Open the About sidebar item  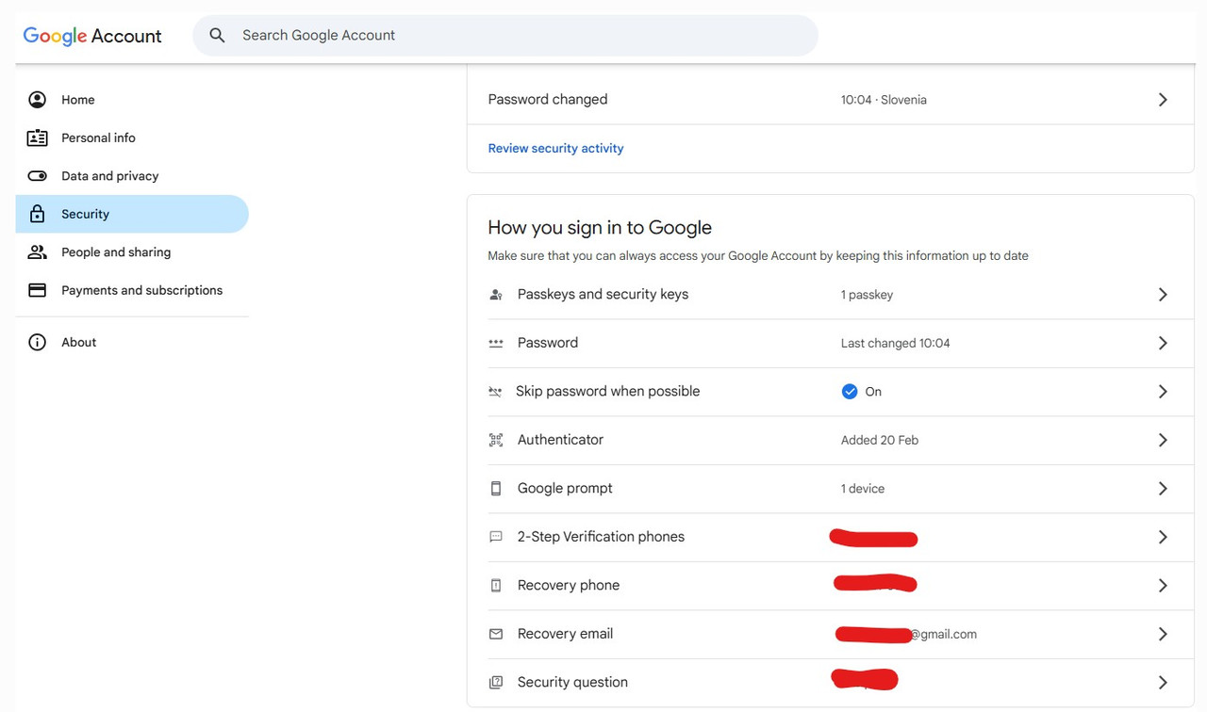point(132,343)
